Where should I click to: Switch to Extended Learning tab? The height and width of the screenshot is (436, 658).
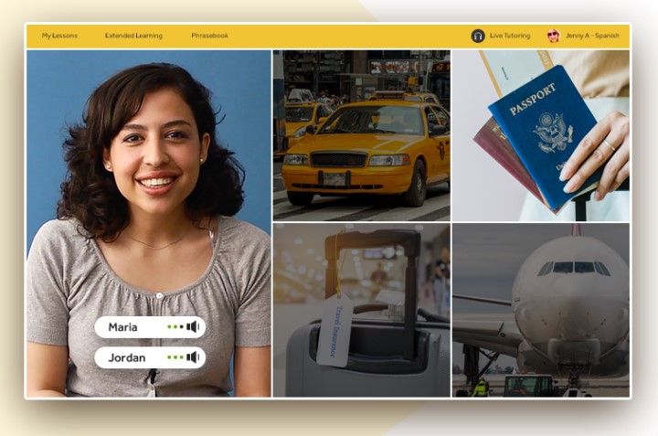click(133, 36)
